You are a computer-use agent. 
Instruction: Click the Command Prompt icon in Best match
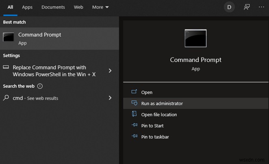click(9, 37)
